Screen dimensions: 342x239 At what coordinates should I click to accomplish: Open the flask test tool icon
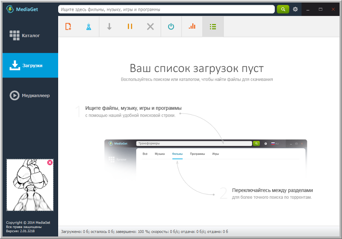coord(88,27)
